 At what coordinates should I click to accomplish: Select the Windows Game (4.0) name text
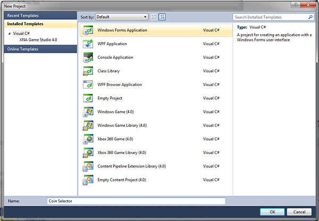tap(115, 112)
